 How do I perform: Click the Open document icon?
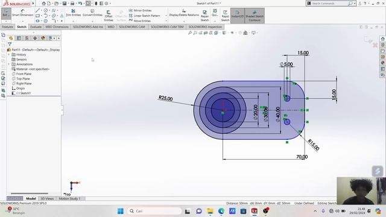57,4
